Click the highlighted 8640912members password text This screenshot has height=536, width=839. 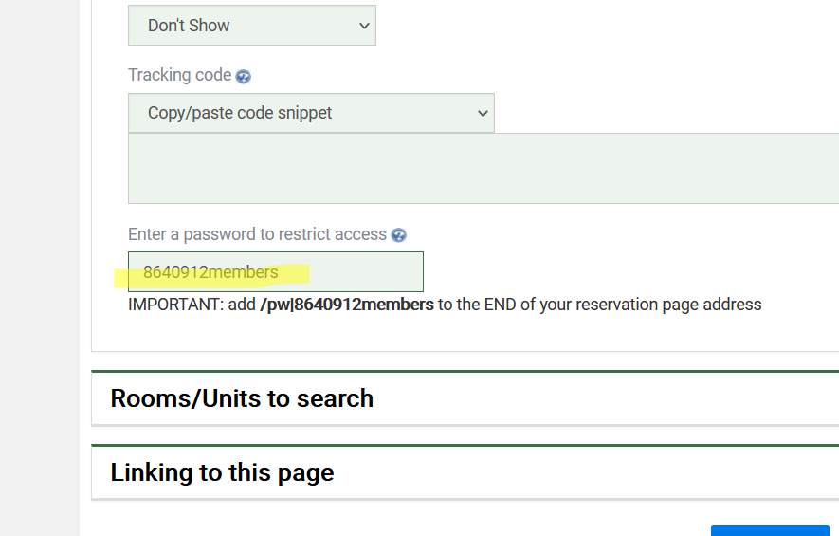pos(210,273)
